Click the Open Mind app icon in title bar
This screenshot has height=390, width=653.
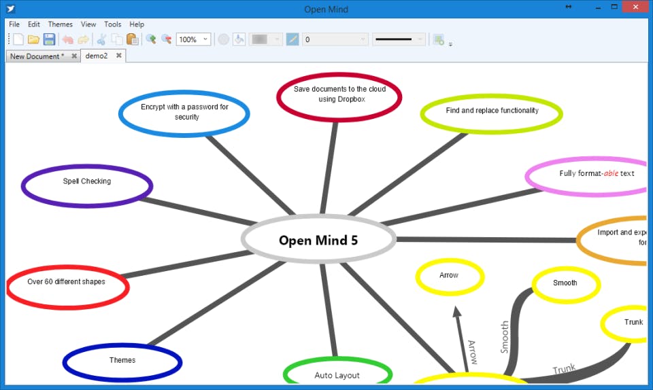pos(11,9)
